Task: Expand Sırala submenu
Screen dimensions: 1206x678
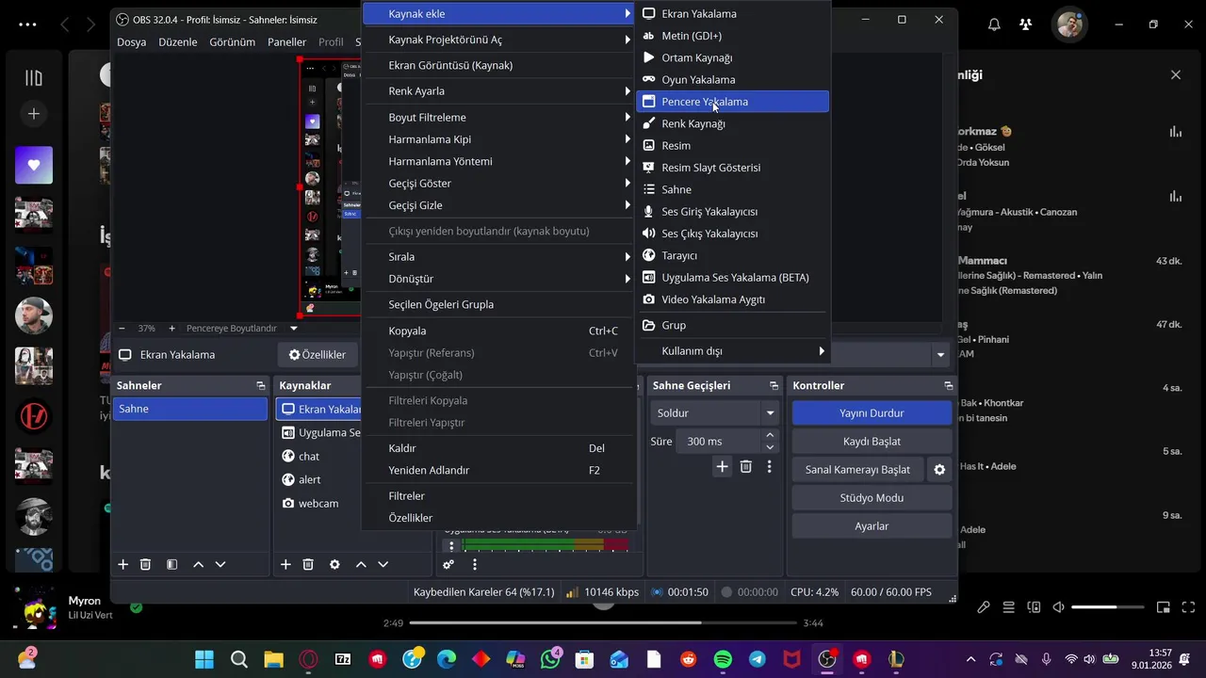Action: 499,257
